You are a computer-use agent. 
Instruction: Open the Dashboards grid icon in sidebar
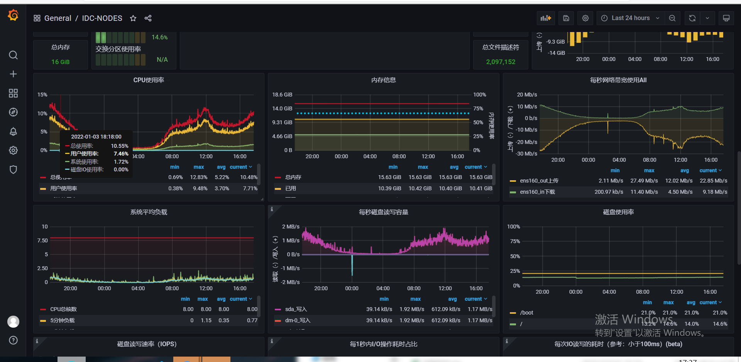[13, 93]
